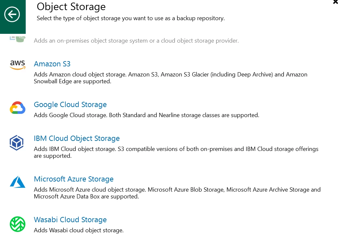
Task: Click the AWS logo icon
Action: [18, 65]
